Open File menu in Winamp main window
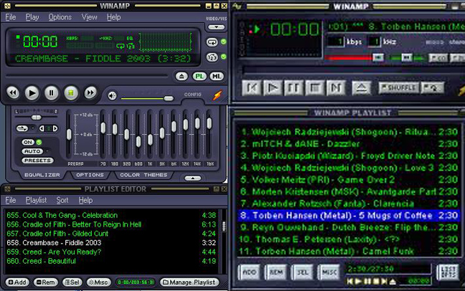This screenshot has height=291, width=465. pyautogui.click(x=11, y=17)
